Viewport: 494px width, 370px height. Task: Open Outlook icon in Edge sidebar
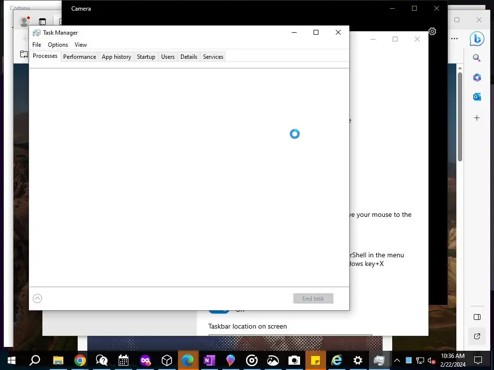[x=477, y=97]
